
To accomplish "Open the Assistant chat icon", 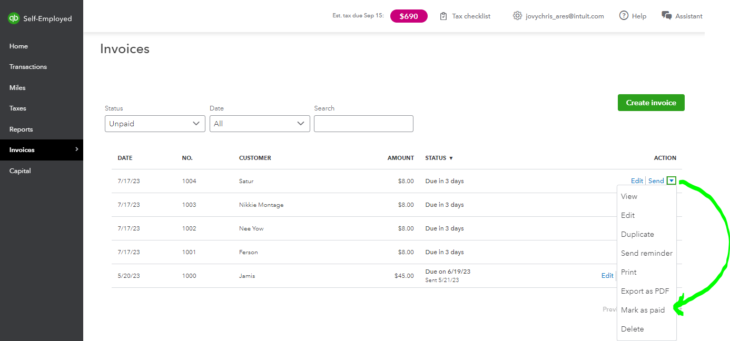I will (x=667, y=16).
